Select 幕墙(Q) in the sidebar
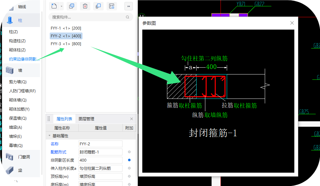Screen dimensions: 320x186 pyautogui.click(x=16, y=146)
